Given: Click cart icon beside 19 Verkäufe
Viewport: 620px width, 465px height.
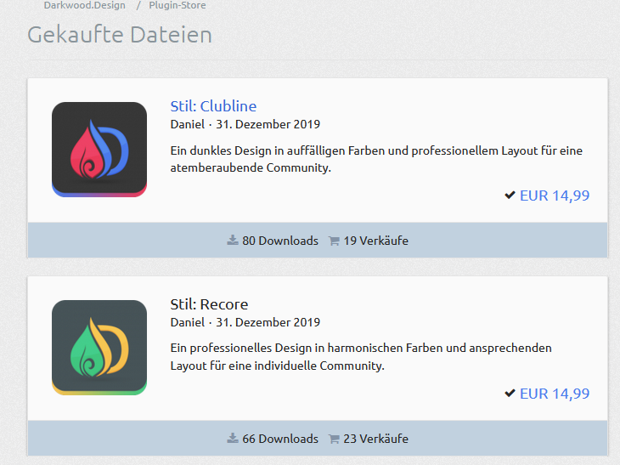Looking at the screenshot, I should click(x=335, y=241).
